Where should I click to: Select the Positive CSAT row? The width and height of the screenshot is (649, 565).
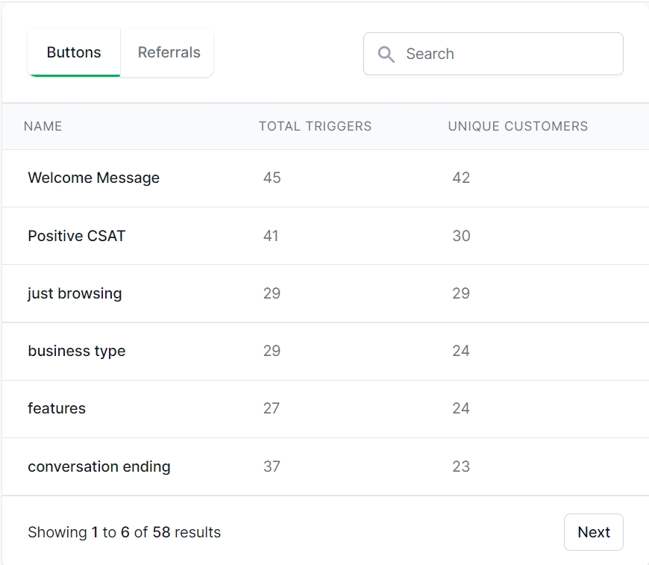(77, 236)
